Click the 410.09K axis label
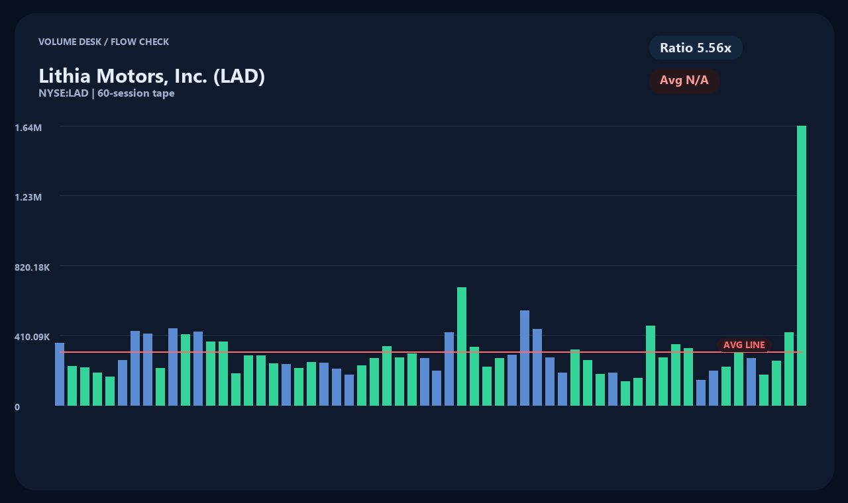The image size is (848, 503). [32, 337]
